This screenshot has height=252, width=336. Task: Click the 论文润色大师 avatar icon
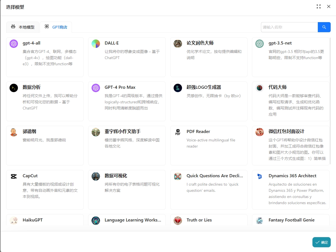tap(178, 44)
